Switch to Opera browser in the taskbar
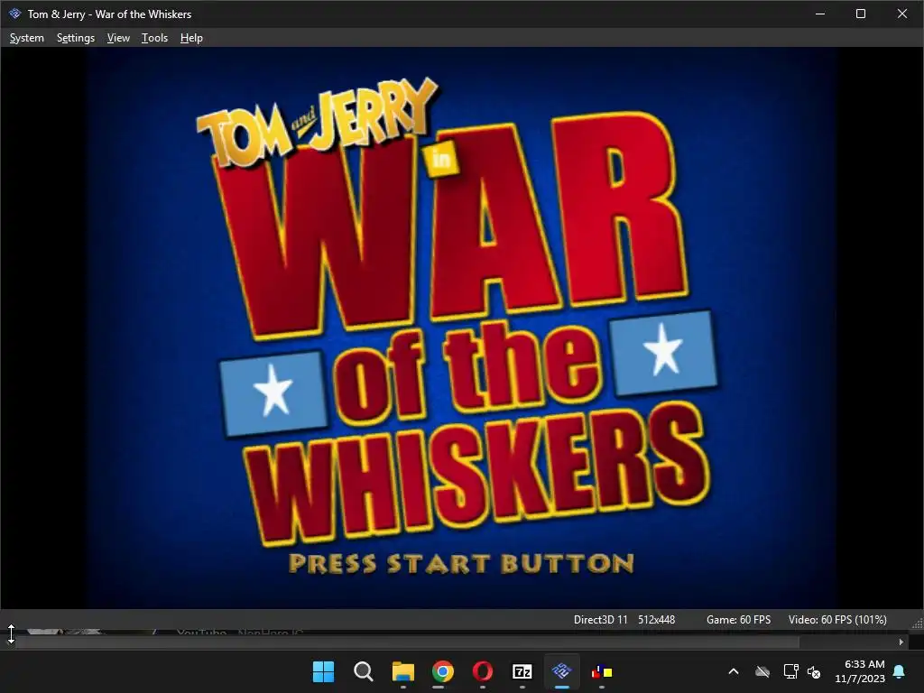Image resolution: width=924 pixels, height=693 pixels. tap(483, 671)
